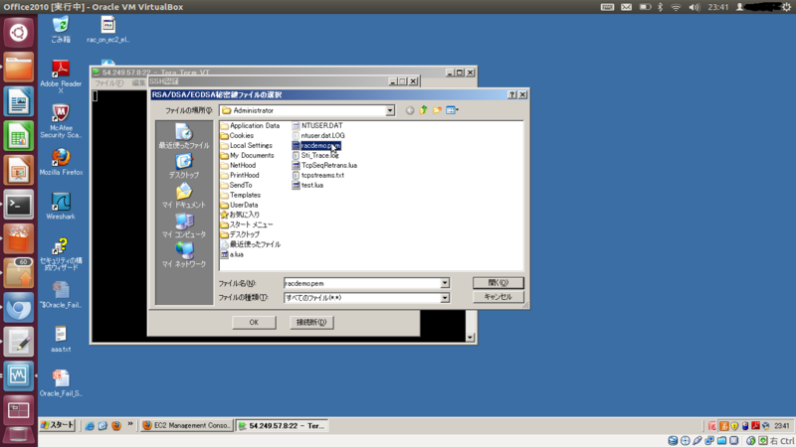Launch Mozilla Firefox desktop shortcut

[61, 162]
